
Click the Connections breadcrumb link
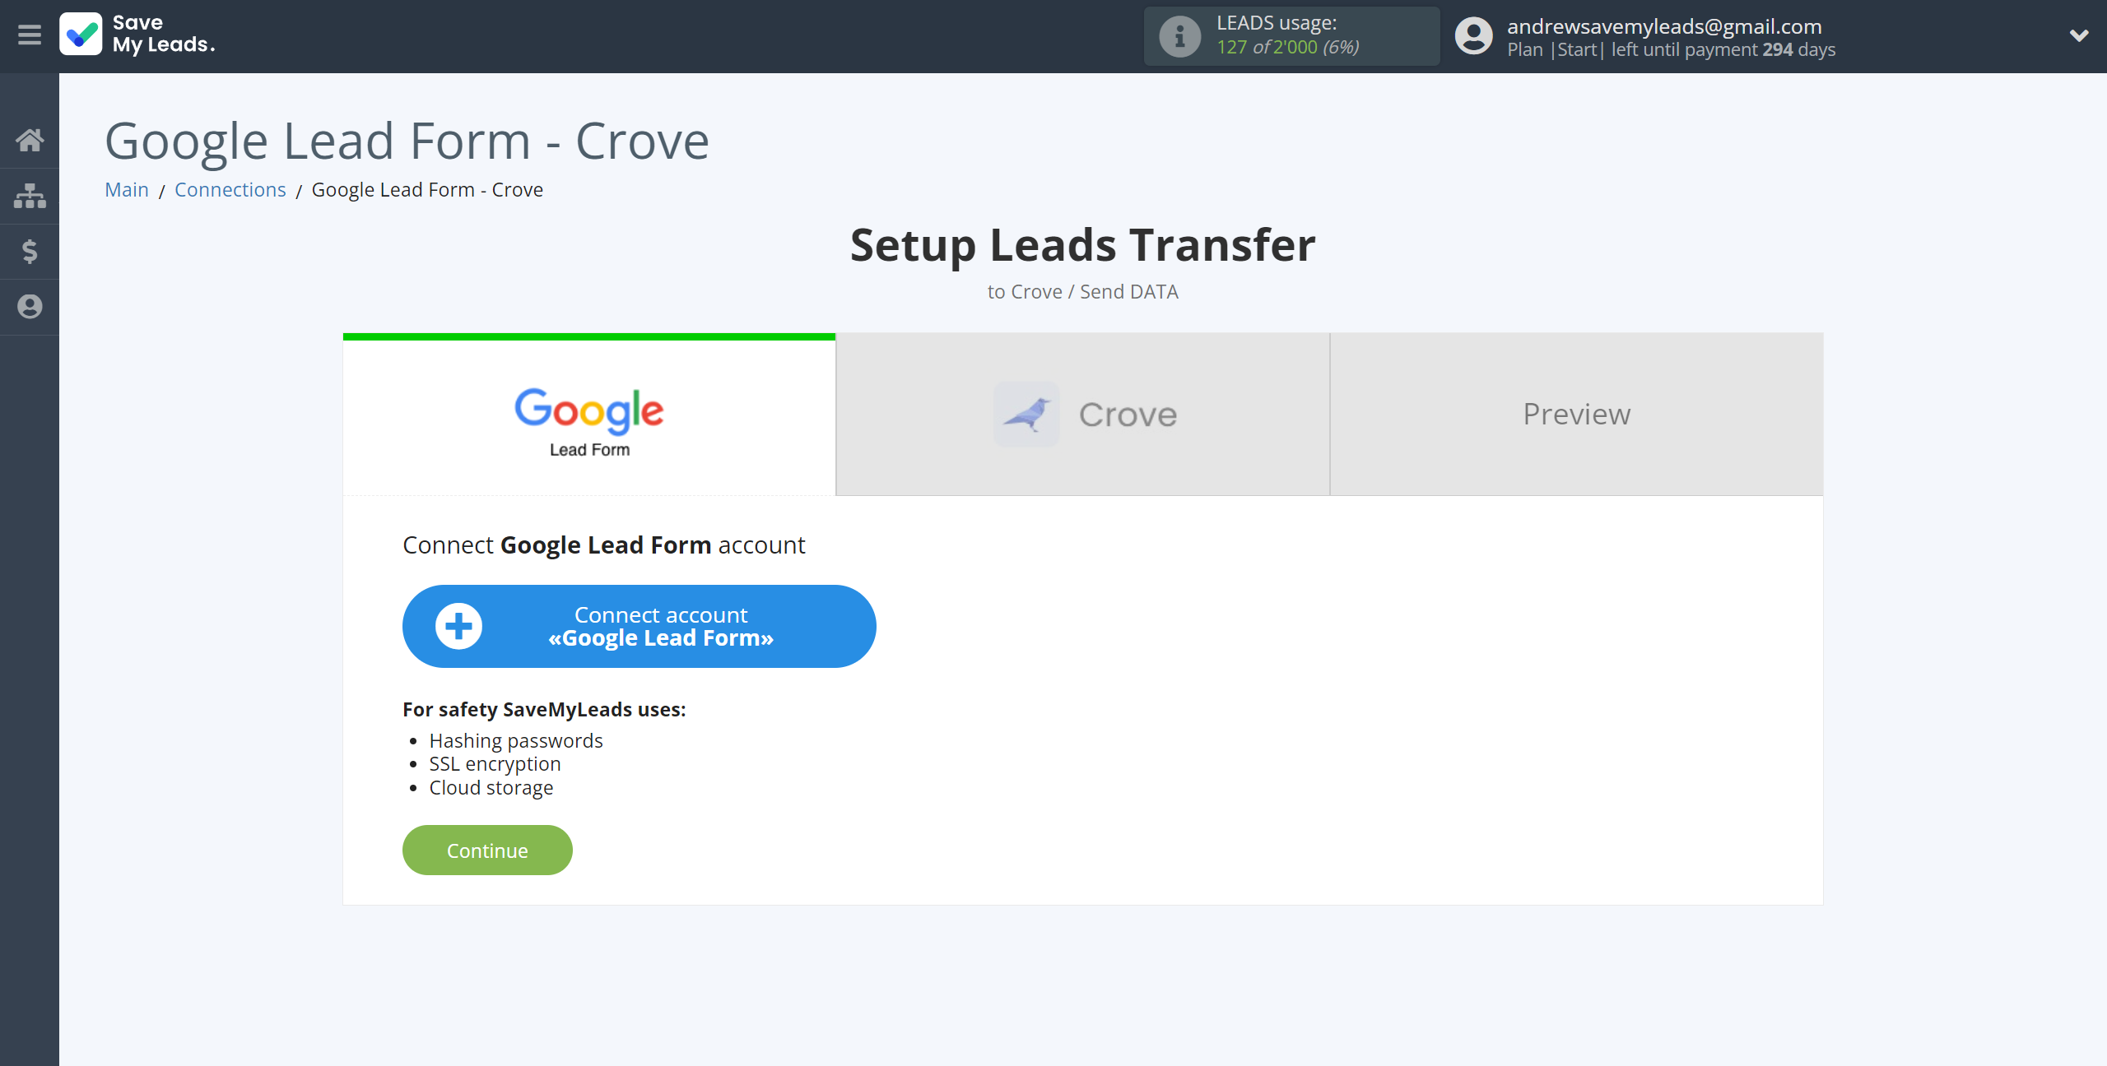(x=229, y=189)
